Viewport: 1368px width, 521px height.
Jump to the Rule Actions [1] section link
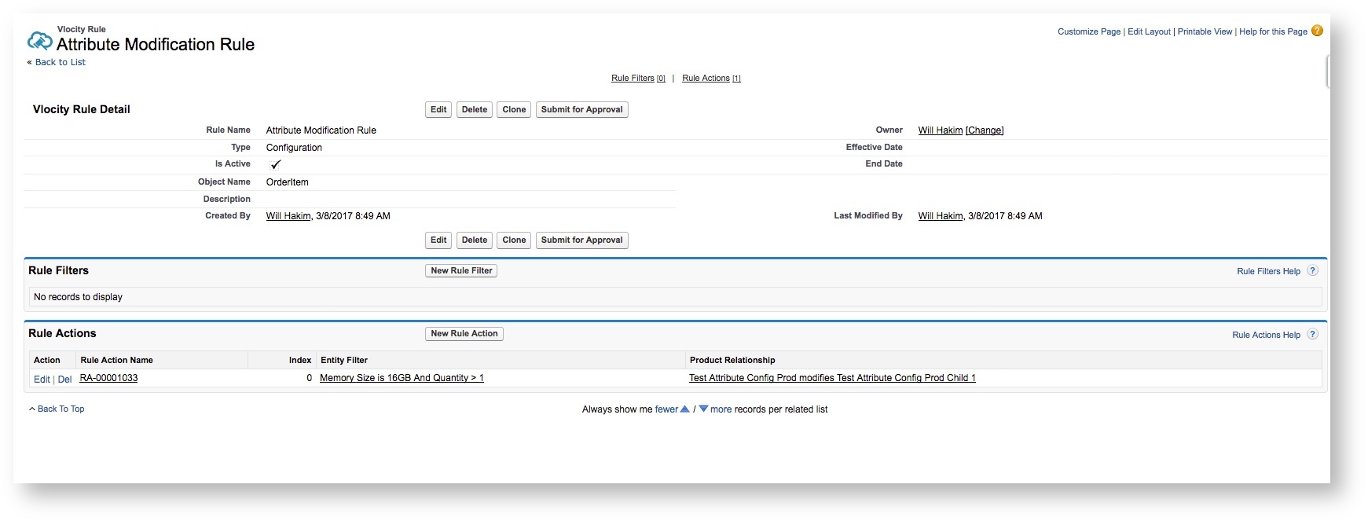[x=711, y=78]
